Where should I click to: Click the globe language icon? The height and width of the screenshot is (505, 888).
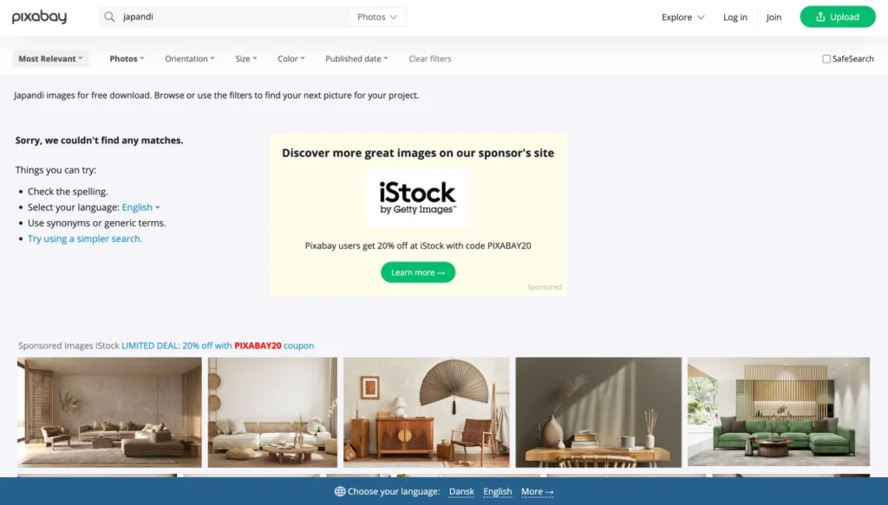pyautogui.click(x=340, y=491)
